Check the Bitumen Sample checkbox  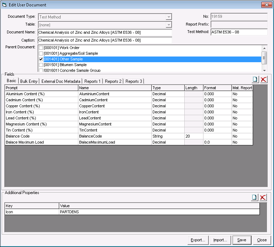41,65
